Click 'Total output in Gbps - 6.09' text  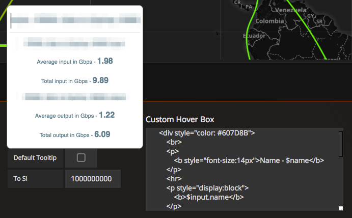75,134
